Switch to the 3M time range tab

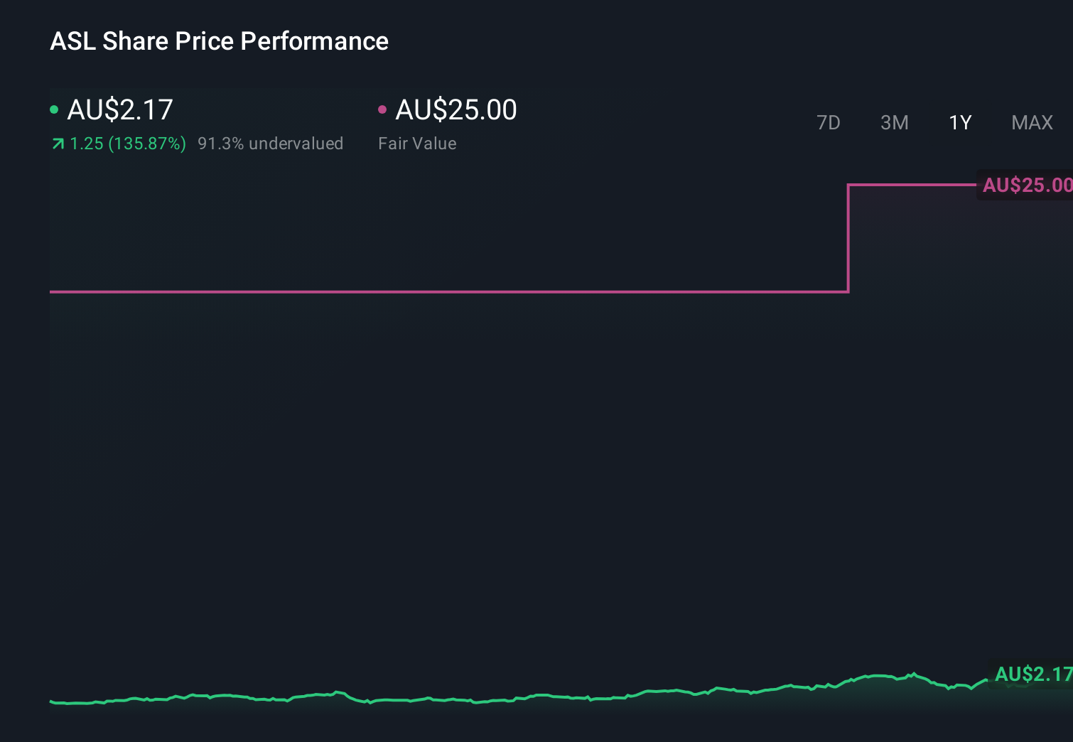(894, 122)
